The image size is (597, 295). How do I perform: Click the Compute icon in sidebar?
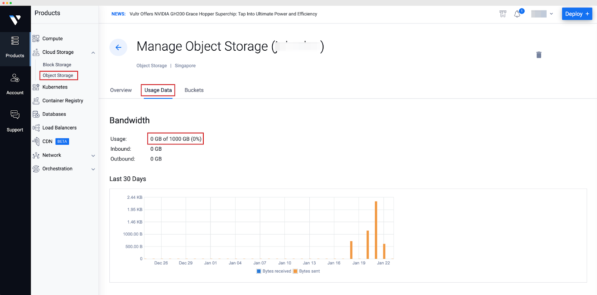point(36,38)
